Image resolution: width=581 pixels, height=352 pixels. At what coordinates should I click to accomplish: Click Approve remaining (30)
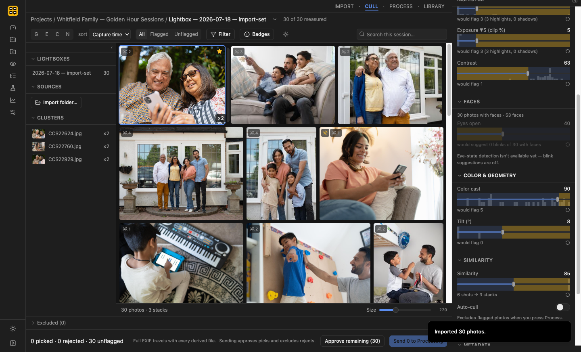coord(352,341)
